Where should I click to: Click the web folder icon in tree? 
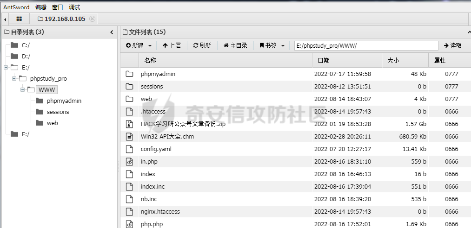pyautogui.click(x=40, y=123)
